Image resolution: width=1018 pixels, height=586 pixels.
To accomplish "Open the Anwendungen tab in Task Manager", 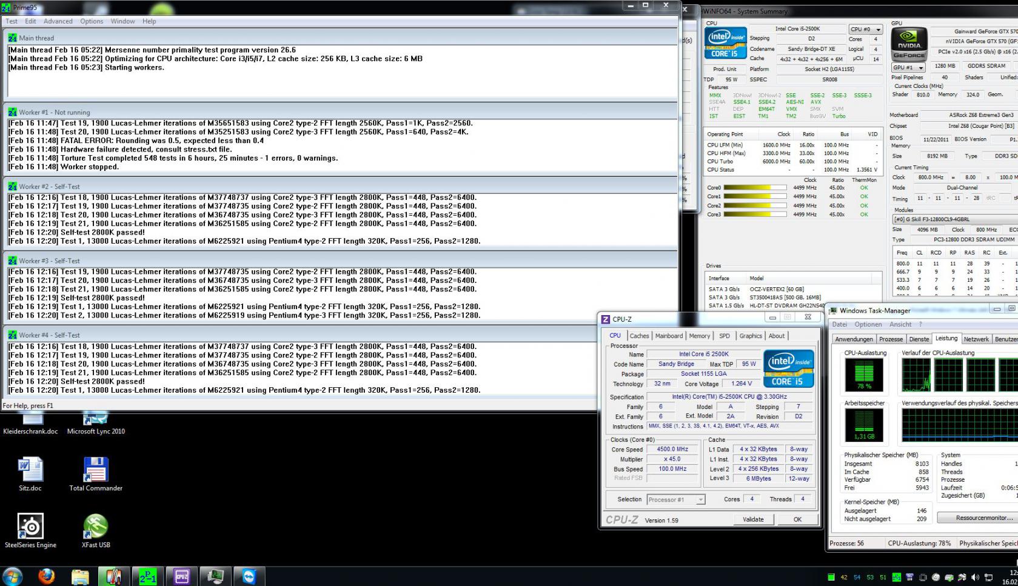I will (854, 339).
